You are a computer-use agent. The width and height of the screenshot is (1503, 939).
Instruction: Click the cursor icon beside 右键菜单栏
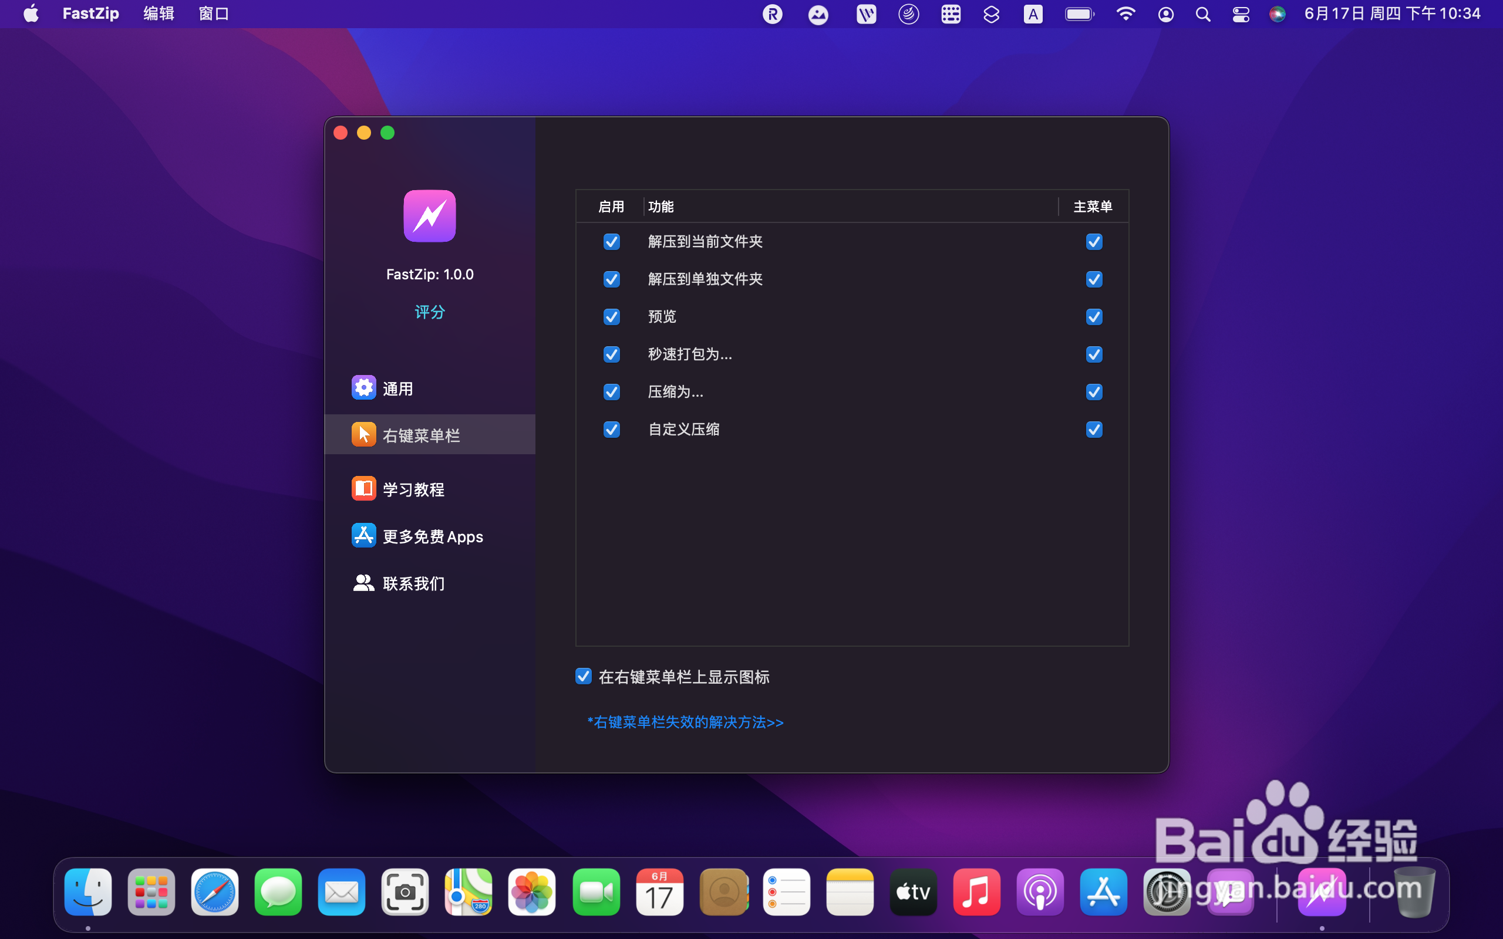pos(364,434)
